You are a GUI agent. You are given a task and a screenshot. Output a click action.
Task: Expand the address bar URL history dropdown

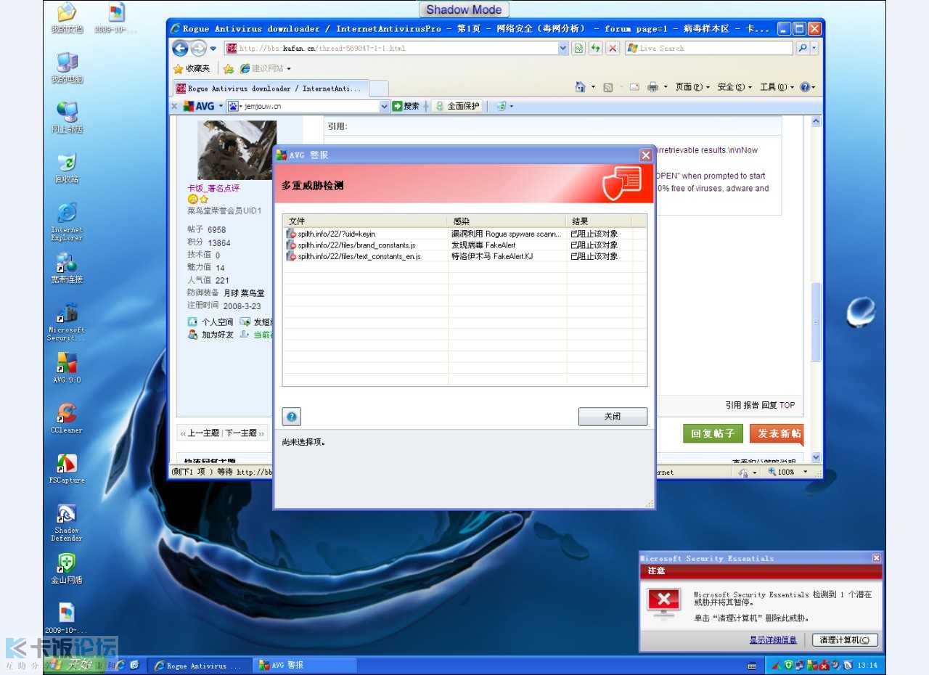(563, 49)
